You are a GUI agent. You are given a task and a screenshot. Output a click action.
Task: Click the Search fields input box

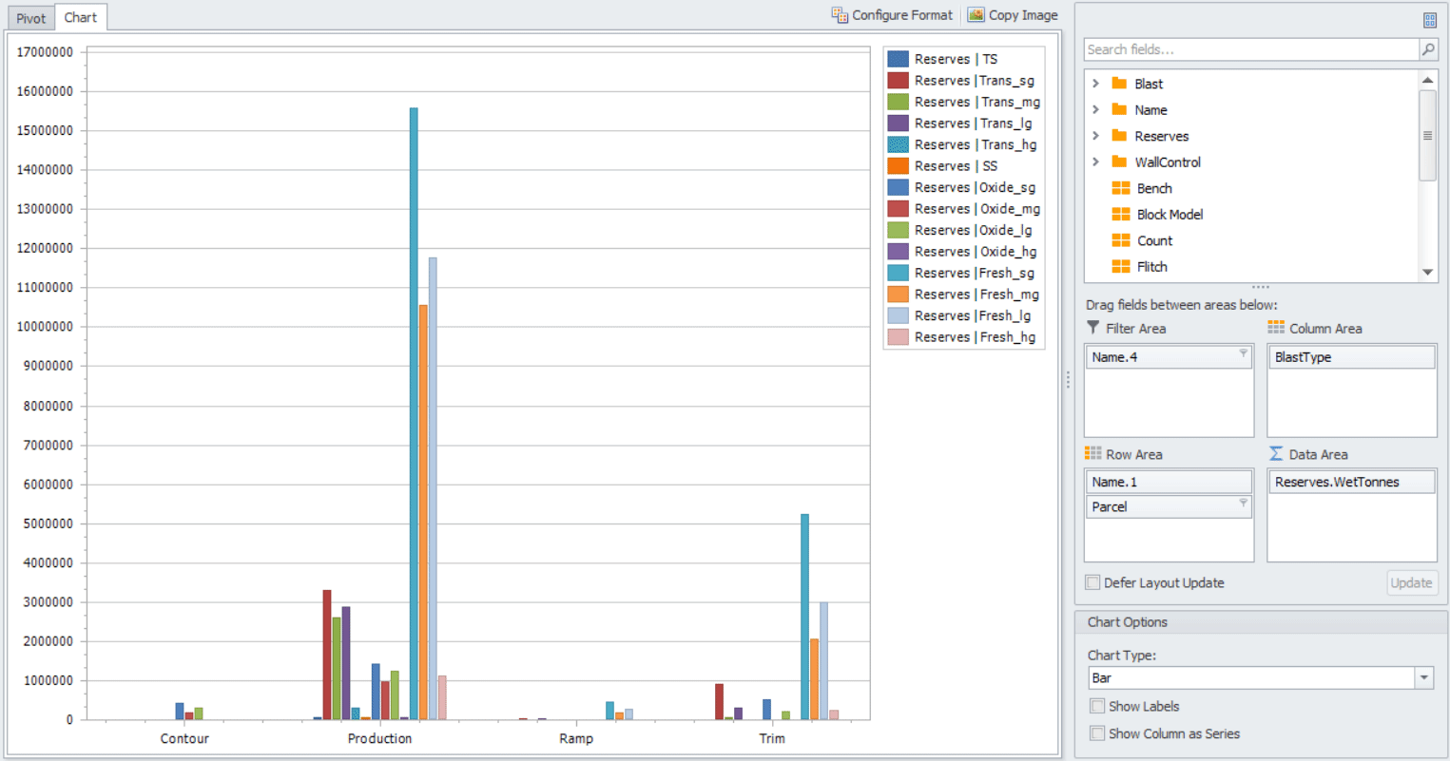[1250, 49]
